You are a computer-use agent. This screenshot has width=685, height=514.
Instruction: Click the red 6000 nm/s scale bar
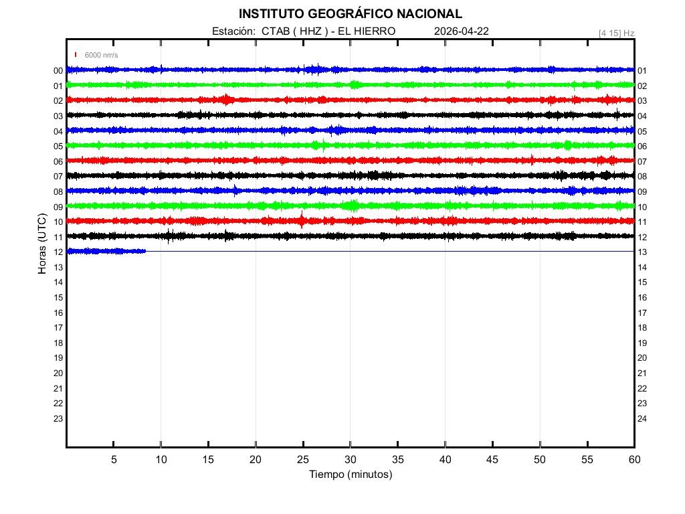pyautogui.click(x=76, y=55)
